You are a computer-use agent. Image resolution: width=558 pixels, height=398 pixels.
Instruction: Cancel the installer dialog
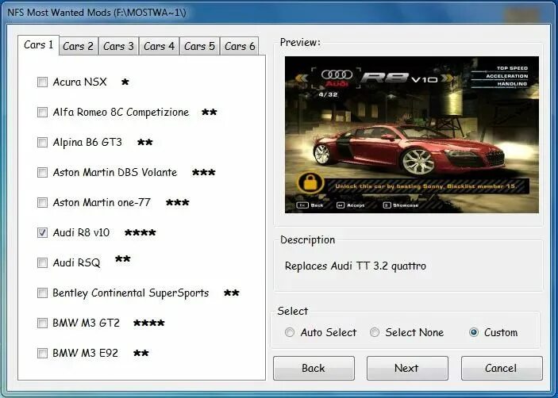click(x=502, y=368)
